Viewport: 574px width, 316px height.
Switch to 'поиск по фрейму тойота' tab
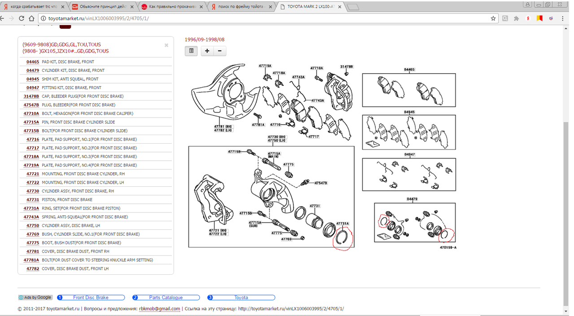241,7
